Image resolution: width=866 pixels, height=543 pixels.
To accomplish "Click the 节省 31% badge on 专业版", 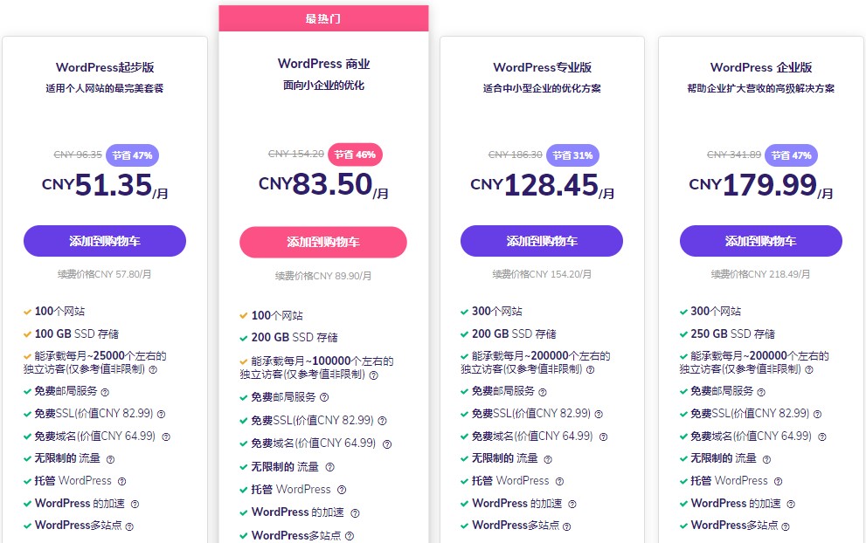I will tap(572, 155).
